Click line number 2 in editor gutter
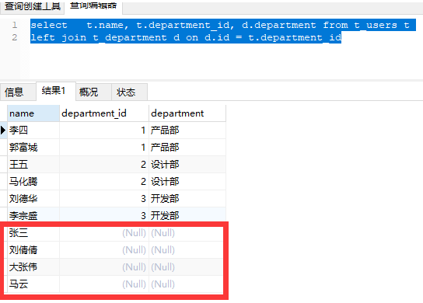The image size is (423, 303). click(15, 37)
